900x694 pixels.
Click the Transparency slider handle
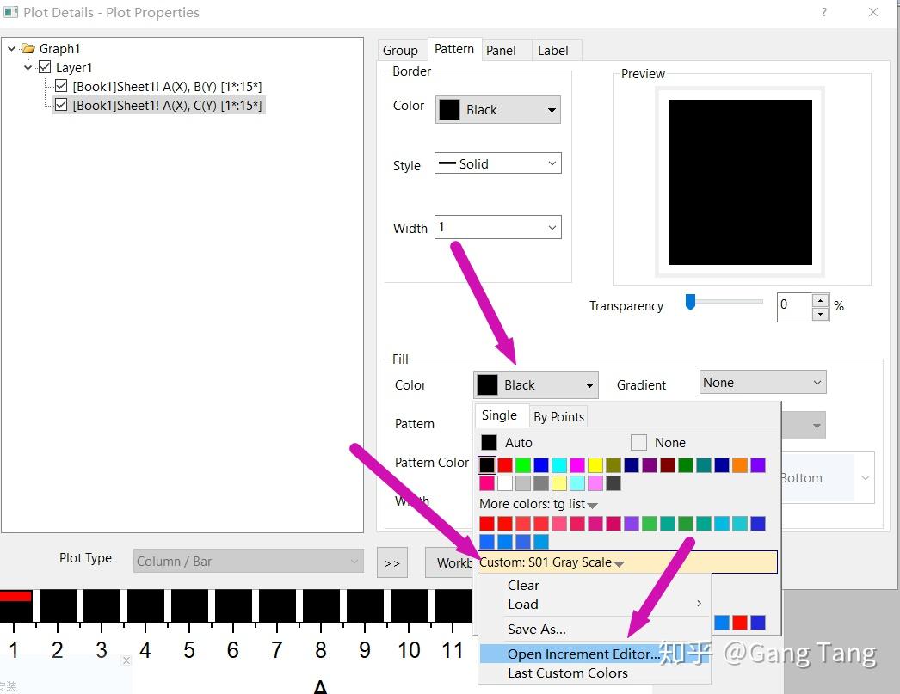click(x=691, y=302)
